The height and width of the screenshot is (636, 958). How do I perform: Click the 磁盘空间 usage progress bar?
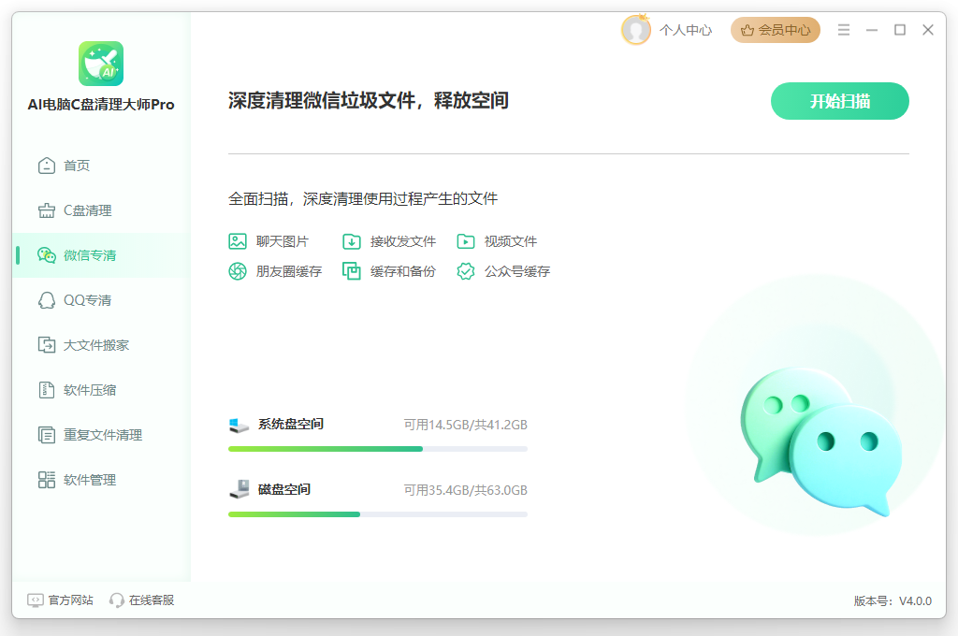pyautogui.click(x=378, y=514)
